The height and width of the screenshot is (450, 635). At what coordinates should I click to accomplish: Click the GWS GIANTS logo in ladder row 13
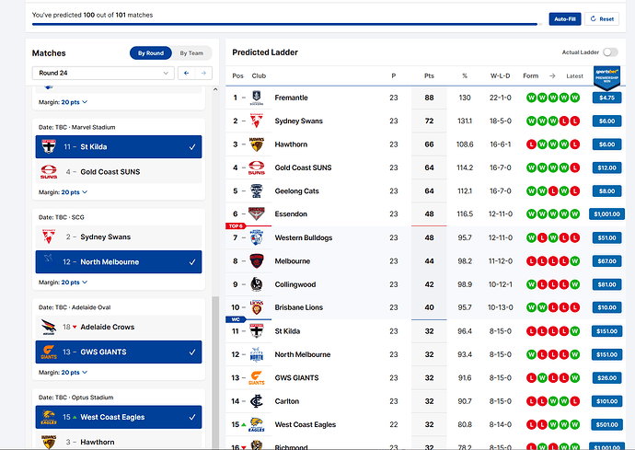[x=257, y=378]
